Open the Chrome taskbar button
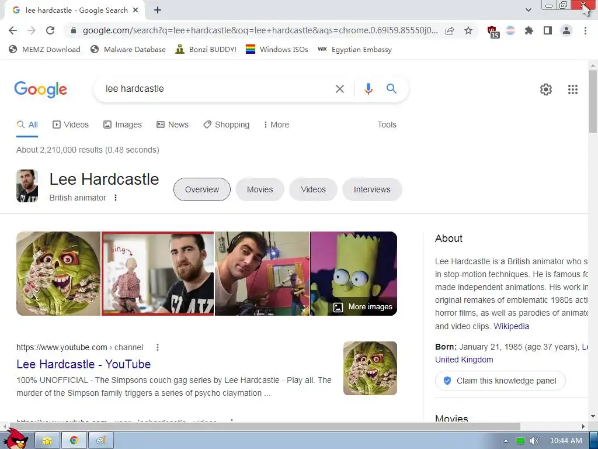This screenshot has height=449, width=598. [74, 441]
